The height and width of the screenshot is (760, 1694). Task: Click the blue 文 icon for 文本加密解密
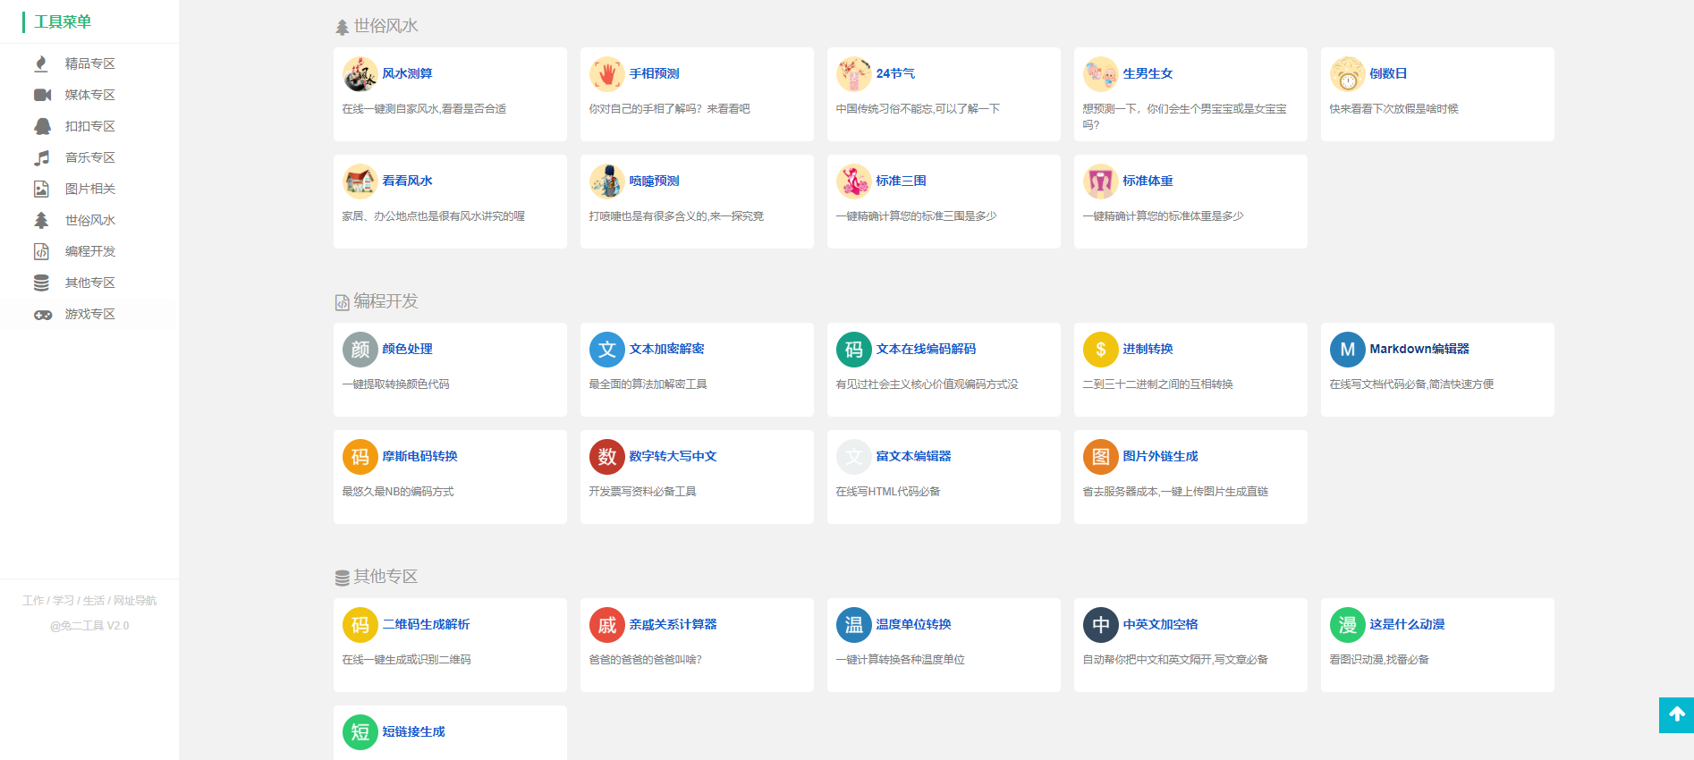(607, 350)
